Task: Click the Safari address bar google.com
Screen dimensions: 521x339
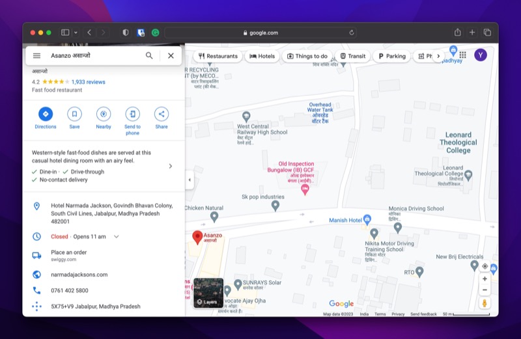Action: point(260,33)
